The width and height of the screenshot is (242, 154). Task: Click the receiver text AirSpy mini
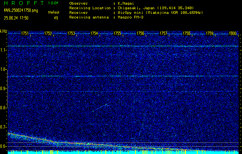160,12
